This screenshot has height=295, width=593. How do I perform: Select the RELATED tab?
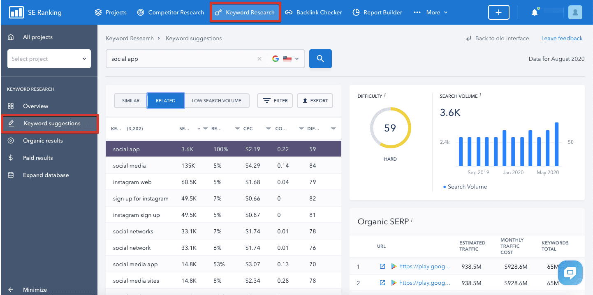(x=165, y=101)
